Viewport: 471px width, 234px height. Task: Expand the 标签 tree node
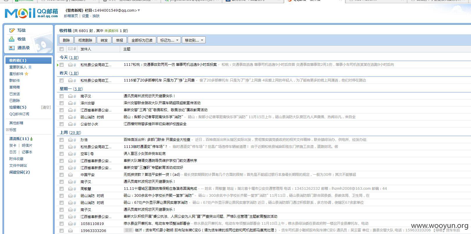click(x=7, y=130)
